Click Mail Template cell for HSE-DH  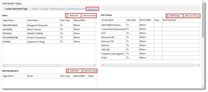181,45
